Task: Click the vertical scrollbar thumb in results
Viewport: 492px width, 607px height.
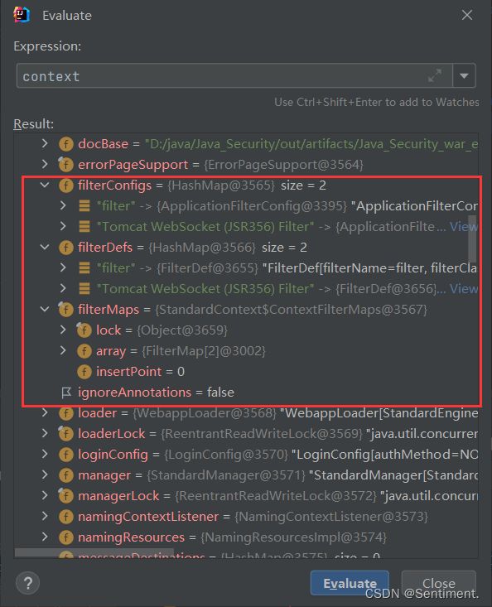Action: (472, 238)
